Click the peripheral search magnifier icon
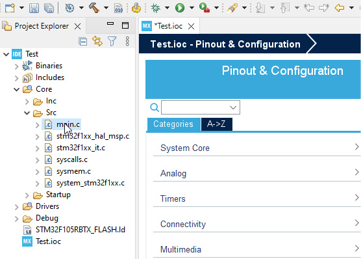Image resolution: width=361 pixels, height=259 pixels. 155,107
